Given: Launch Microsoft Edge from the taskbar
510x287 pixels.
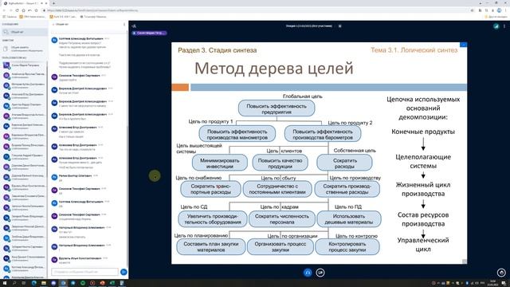Looking at the screenshot, I should [33, 283].
